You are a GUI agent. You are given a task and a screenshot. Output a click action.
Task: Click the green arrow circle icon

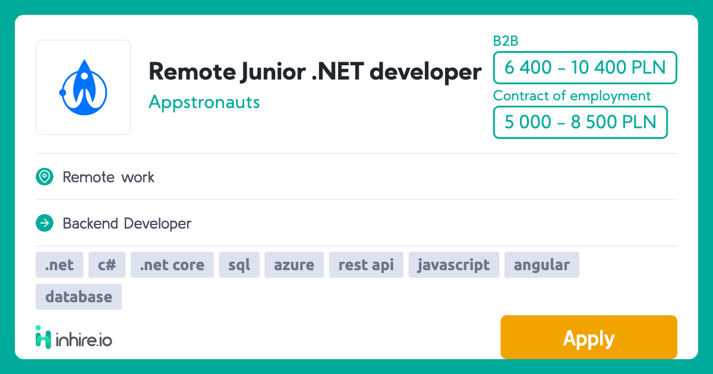pyautogui.click(x=45, y=223)
